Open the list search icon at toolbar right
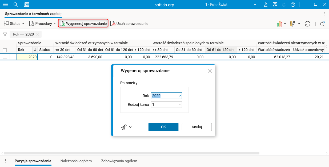 [x=323, y=24]
